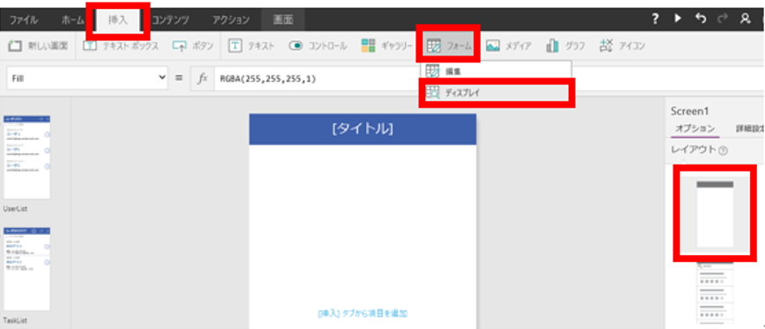765x329 pixels.
Task: Choose 編集 form from dropdown
Action: (496, 70)
